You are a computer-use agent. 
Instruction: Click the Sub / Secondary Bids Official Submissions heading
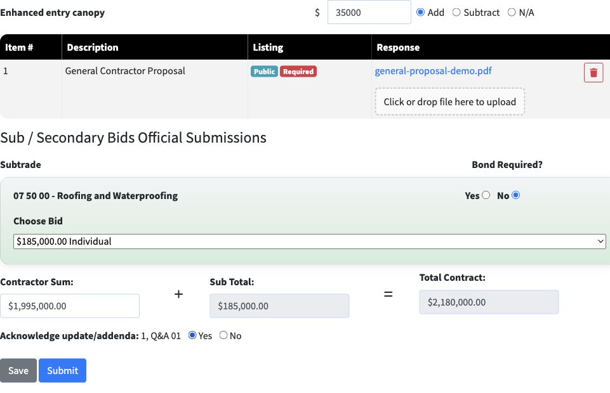[x=133, y=138]
